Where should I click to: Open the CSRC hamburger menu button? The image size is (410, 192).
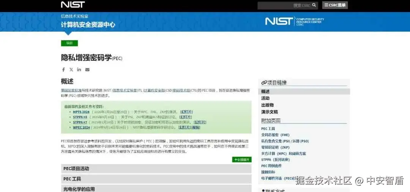tap(335, 5)
